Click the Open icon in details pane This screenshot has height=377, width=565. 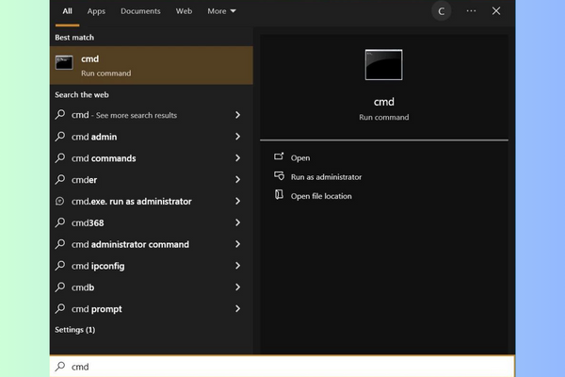[279, 157]
